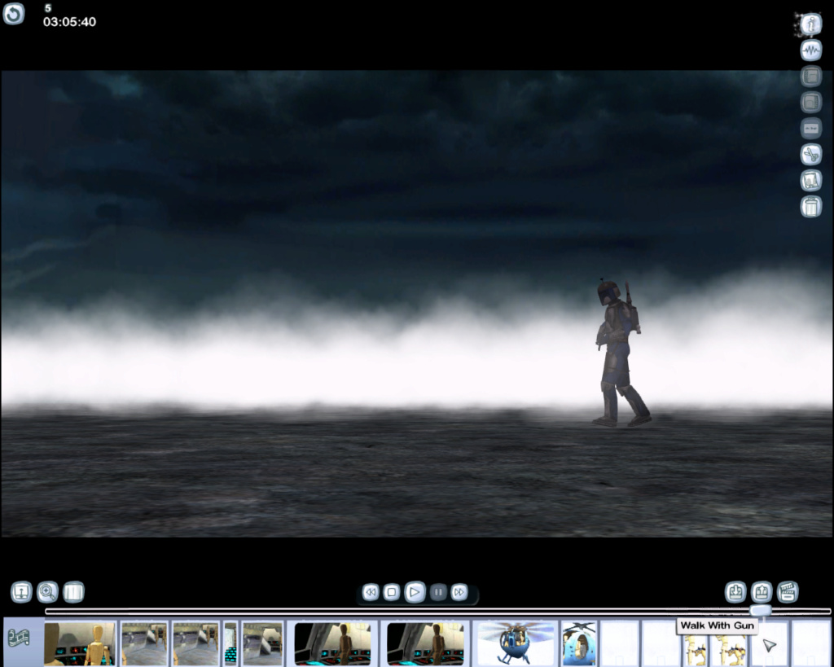
Task: Click the filmstrip icon at the timeline's left end
Action: point(20,638)
